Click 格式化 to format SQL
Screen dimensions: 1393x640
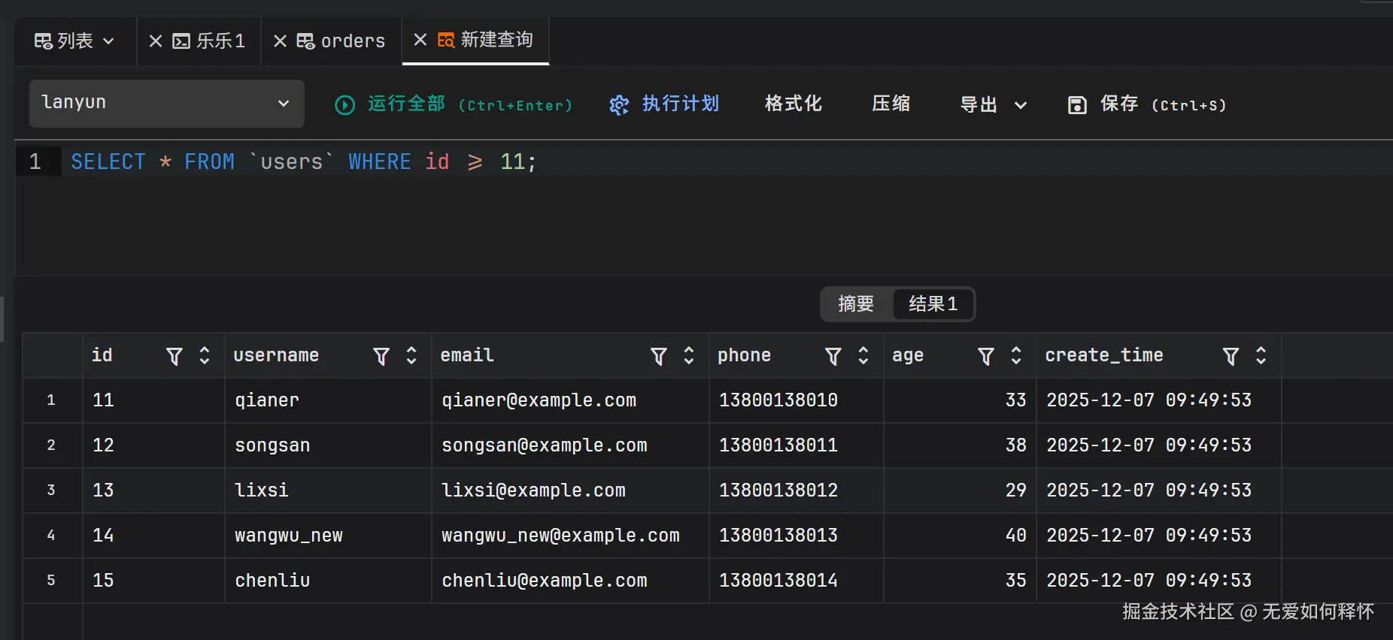click(x=793, y=104)
